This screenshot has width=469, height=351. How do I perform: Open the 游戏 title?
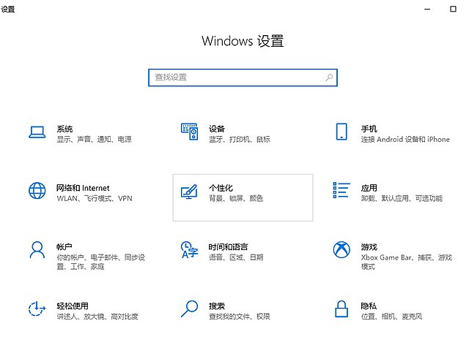tap(369, 247)
